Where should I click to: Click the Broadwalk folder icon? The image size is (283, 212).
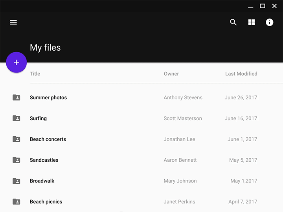16,181
